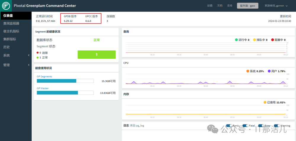Click the green 正常 segment status dot
Image resolution: width=296 pixels, height=141 pixels.
click(38, 58)
